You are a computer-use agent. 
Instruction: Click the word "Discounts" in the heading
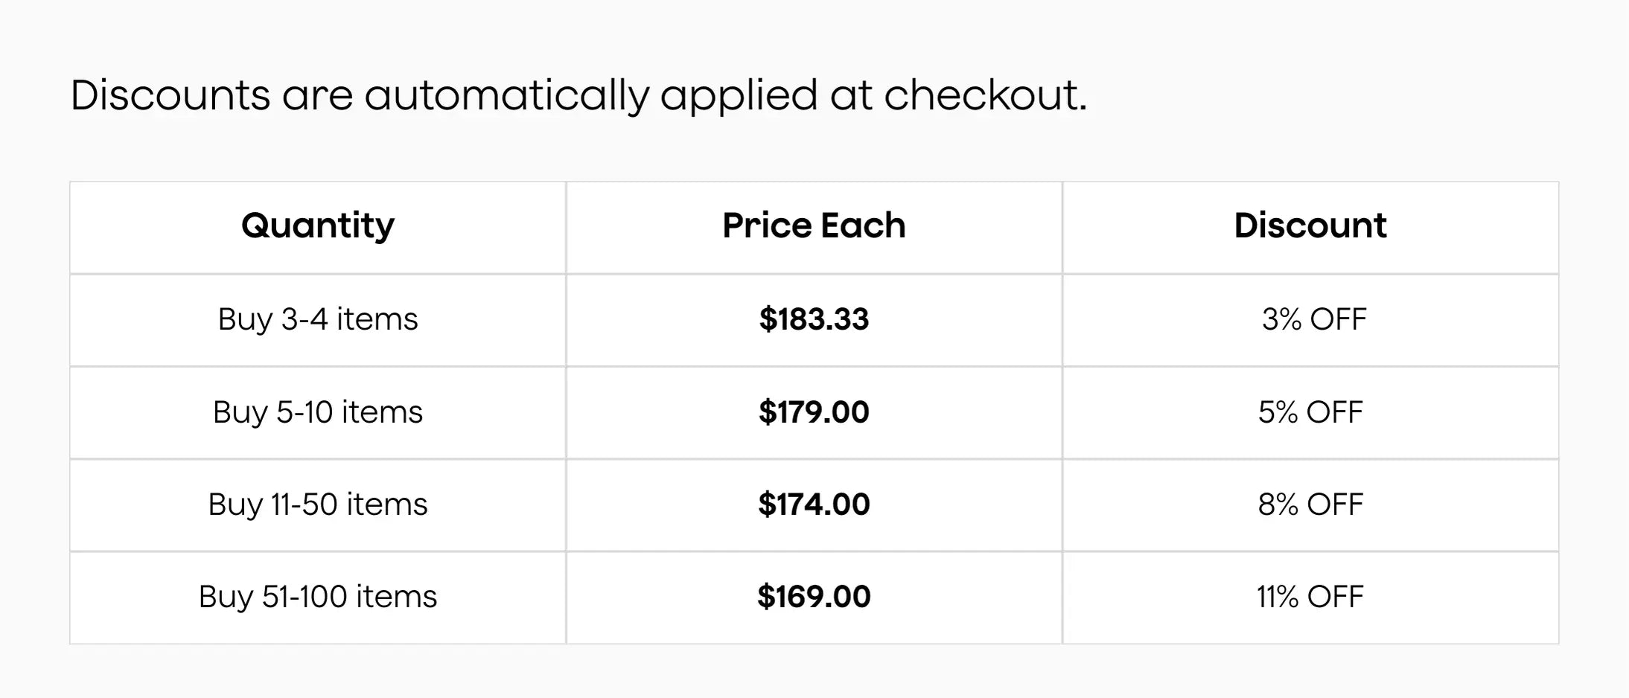tap(170, 95)
